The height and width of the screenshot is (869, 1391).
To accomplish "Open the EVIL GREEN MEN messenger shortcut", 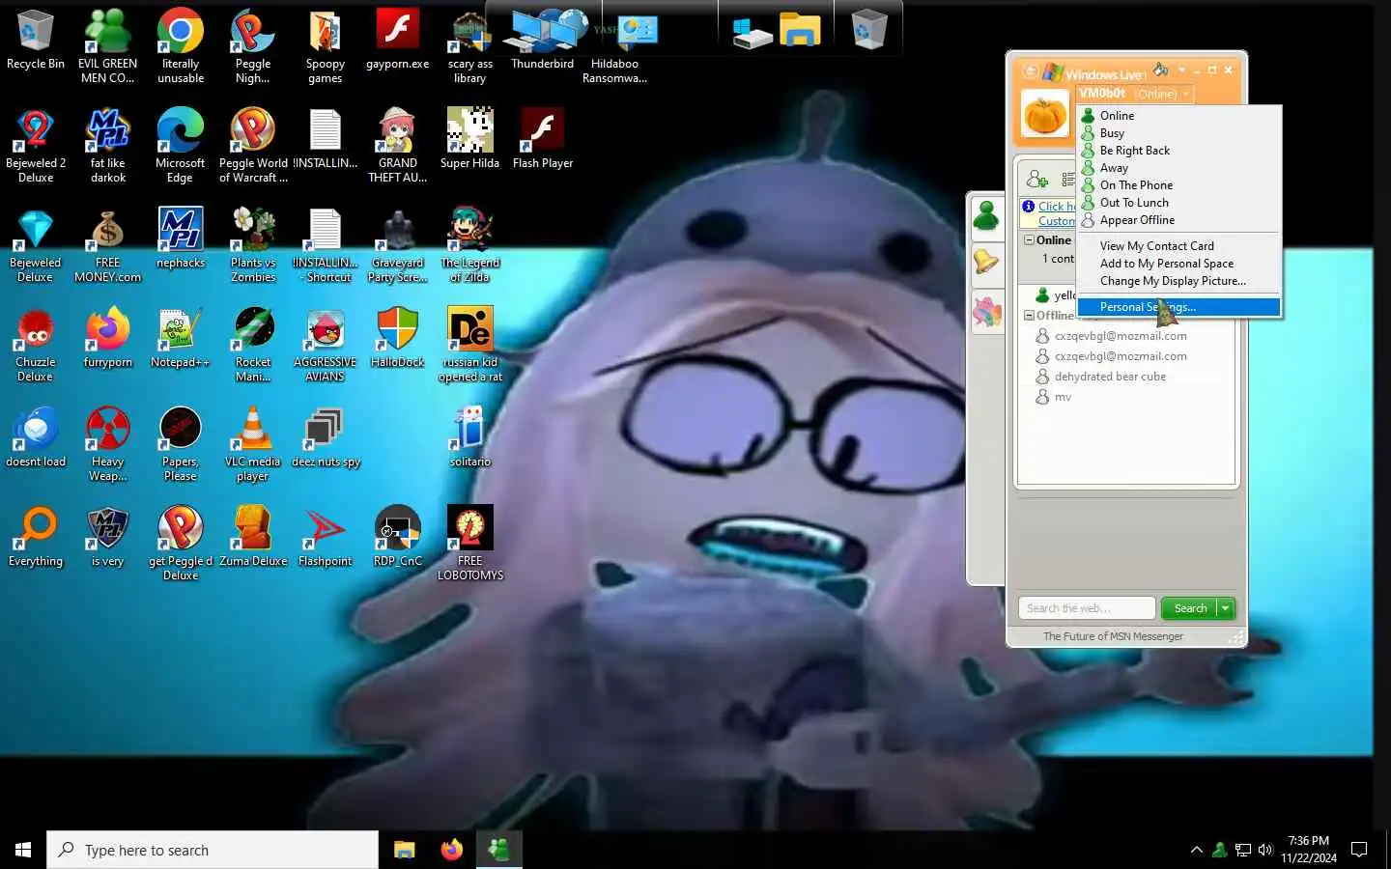I will [x=107, y=45].
